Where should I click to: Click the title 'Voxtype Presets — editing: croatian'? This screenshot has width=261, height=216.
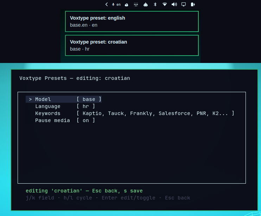click(x=75, y=78)
